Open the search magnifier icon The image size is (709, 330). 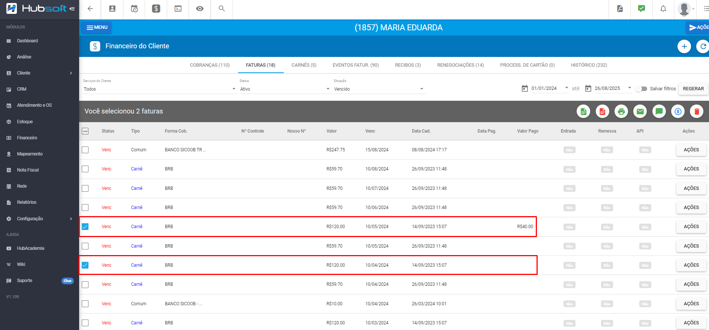click(x=222, y=9)
